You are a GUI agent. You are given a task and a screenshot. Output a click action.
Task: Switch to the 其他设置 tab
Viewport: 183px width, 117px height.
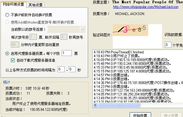pos(36,5)
